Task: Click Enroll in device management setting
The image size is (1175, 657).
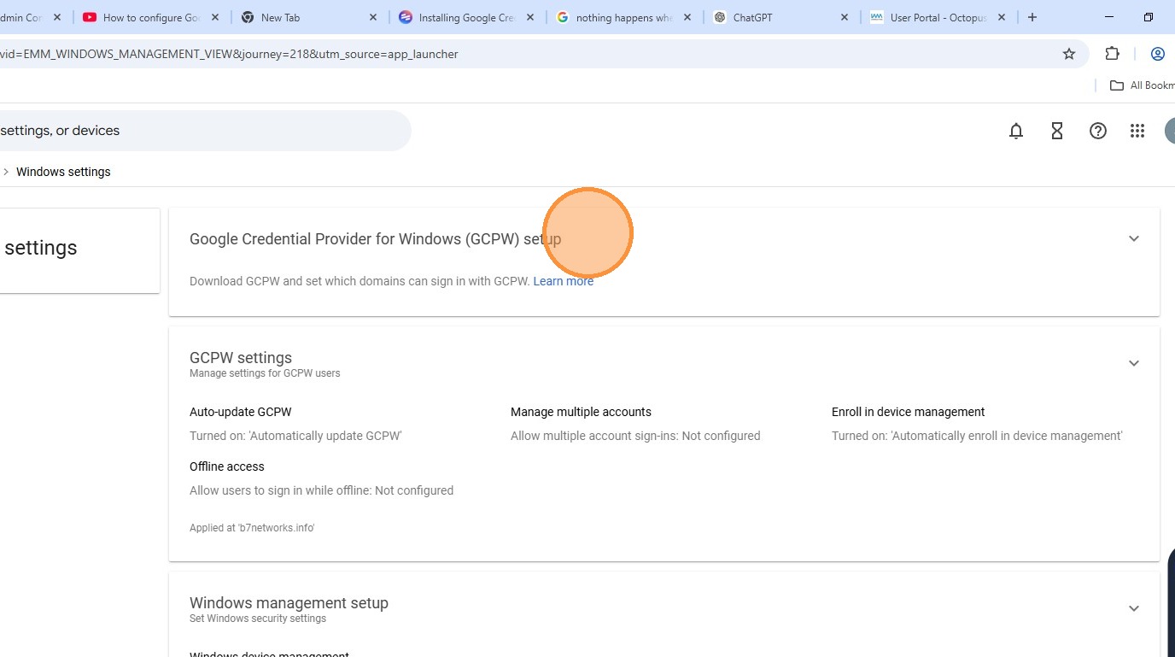Action: (x=909, y=412)
